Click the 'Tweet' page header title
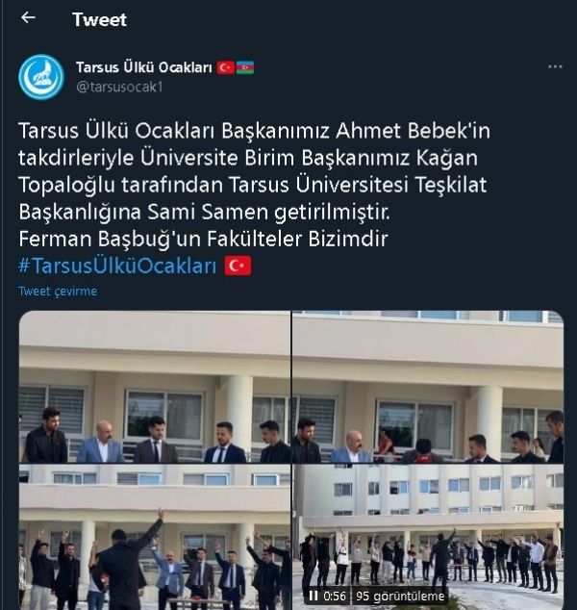The height and width of the screenshot is (610, 577). (100, 19)
